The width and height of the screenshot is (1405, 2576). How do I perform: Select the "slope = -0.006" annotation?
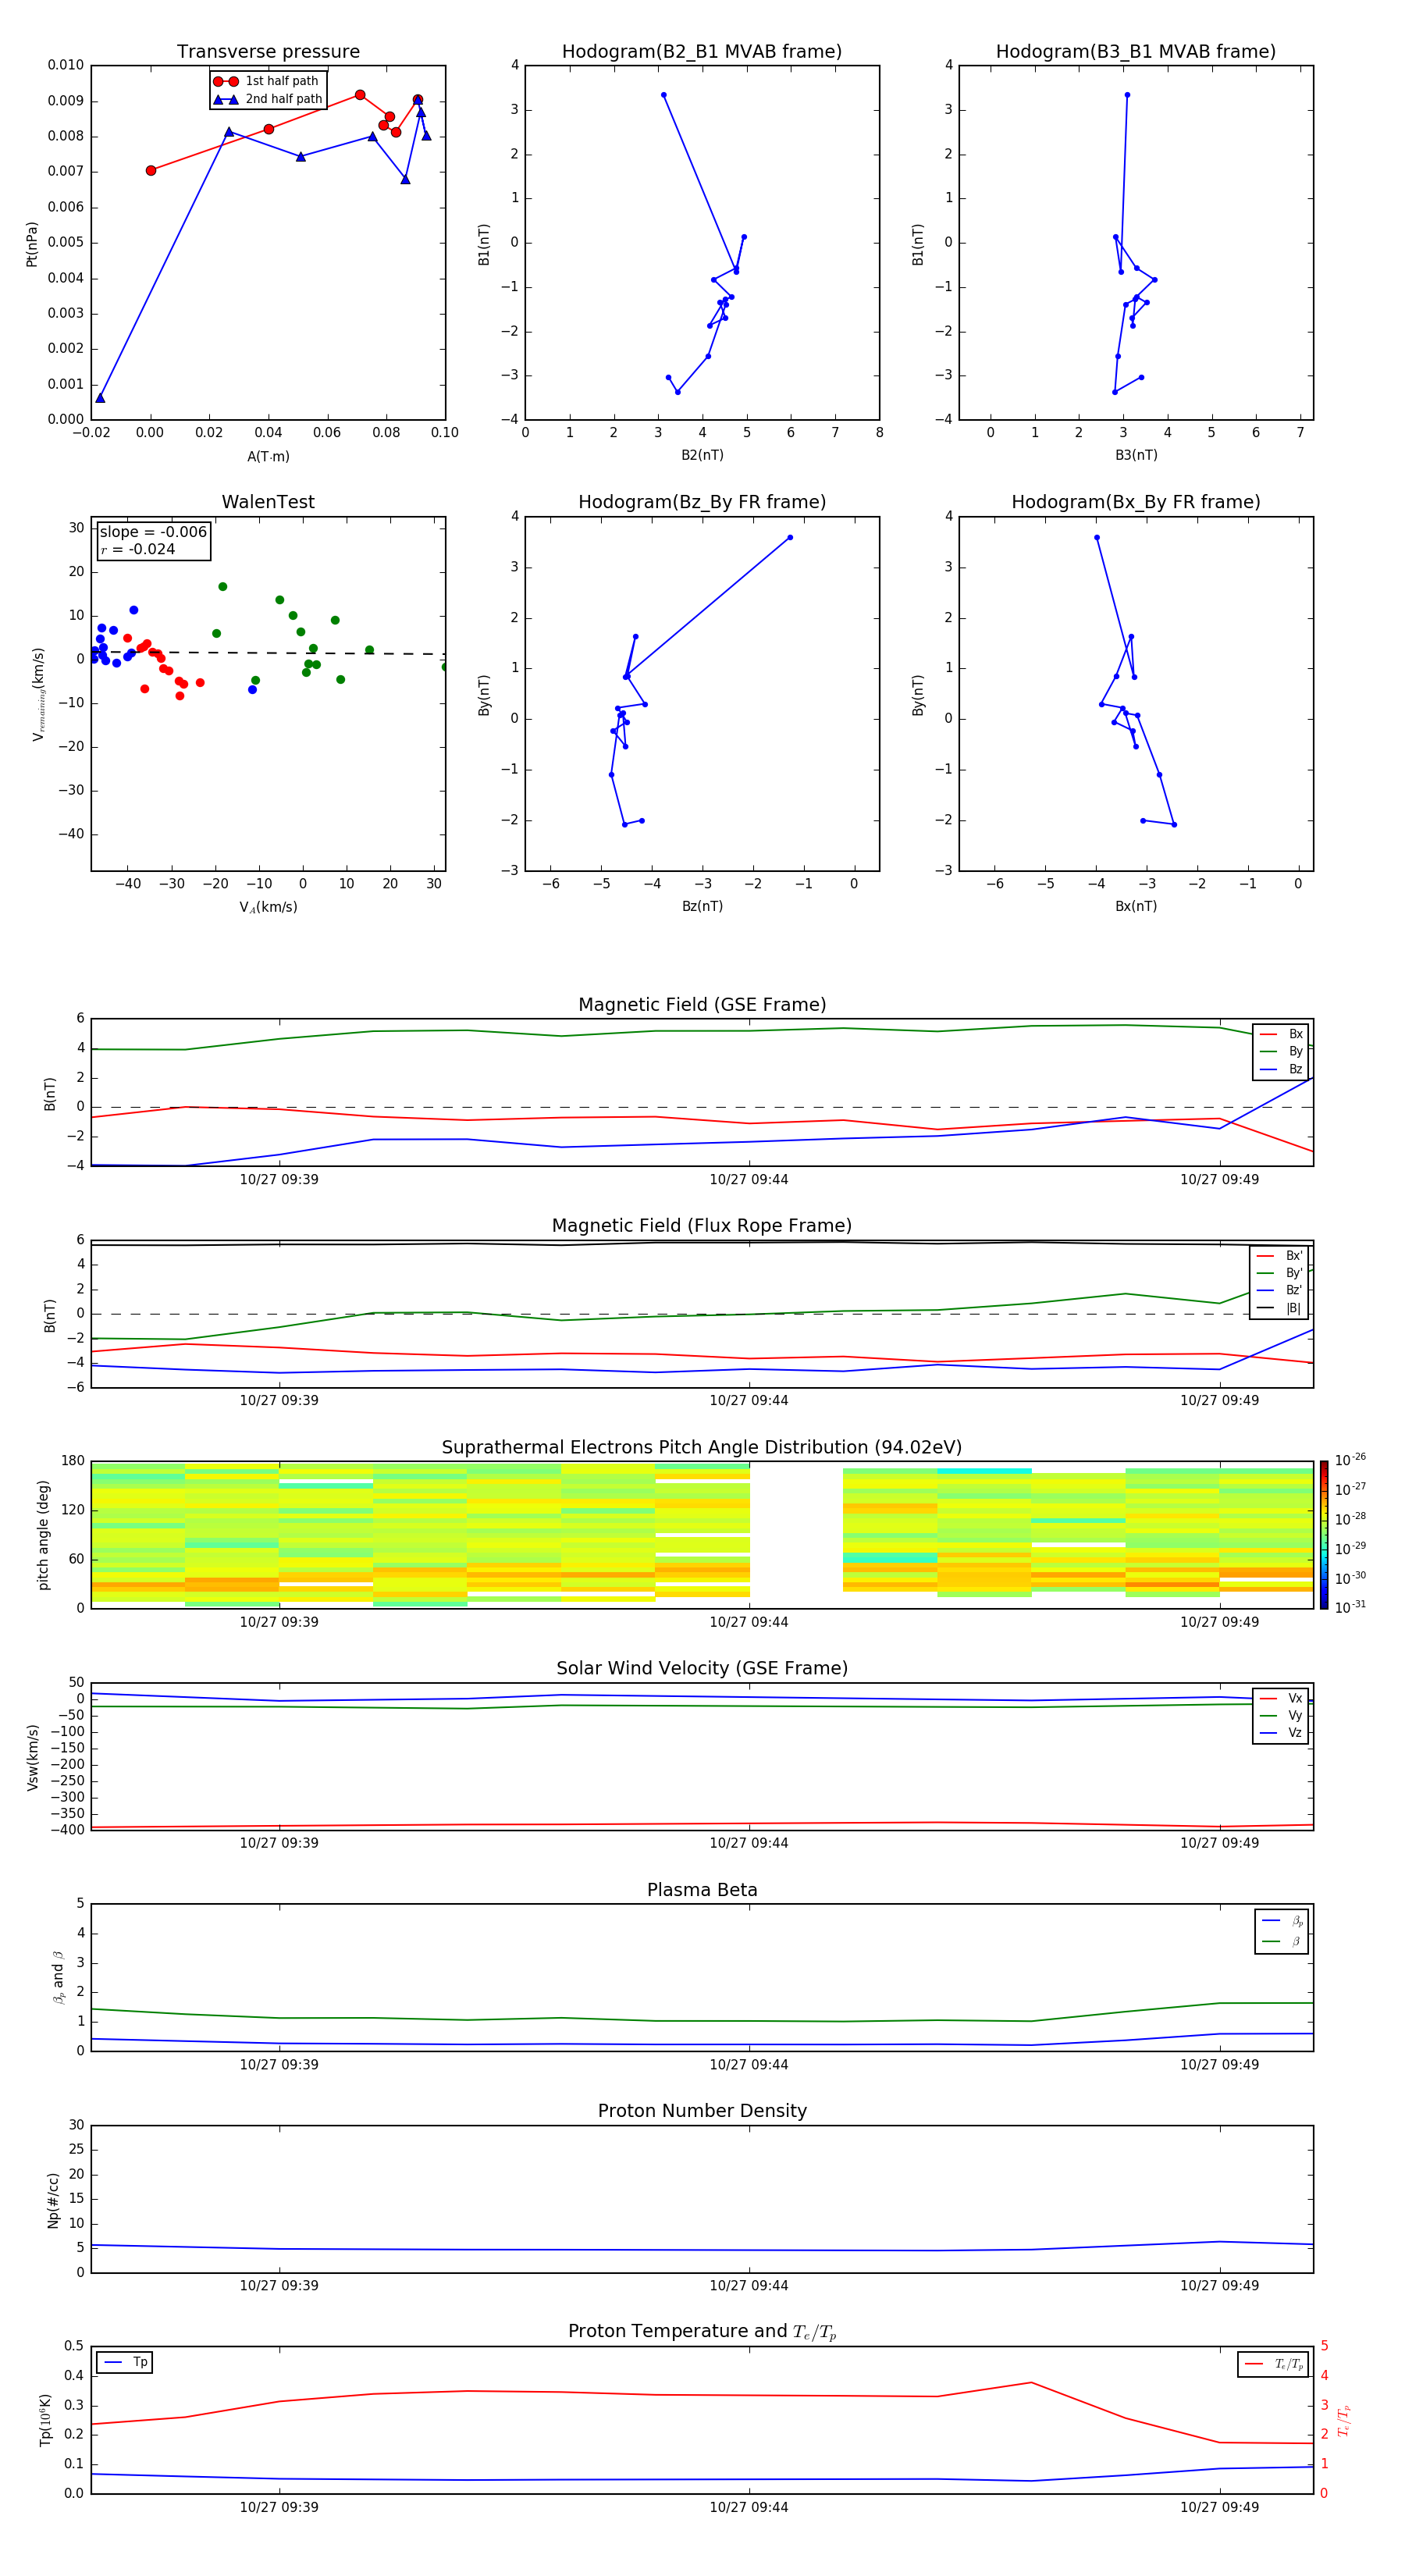pyautogui.click(x=153, y=532)
